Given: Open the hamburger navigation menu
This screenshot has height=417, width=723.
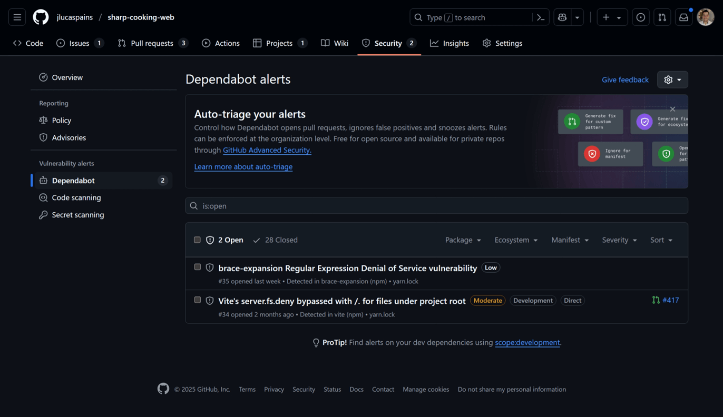Looking at the screenshot, I should pos(17,17).
